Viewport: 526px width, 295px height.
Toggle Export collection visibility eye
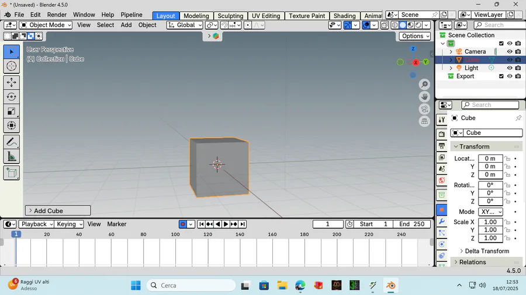[510, 76]
